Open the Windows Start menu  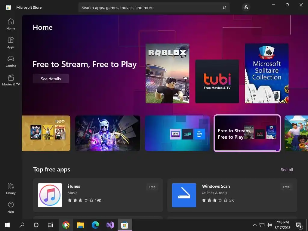pos(7,225)
